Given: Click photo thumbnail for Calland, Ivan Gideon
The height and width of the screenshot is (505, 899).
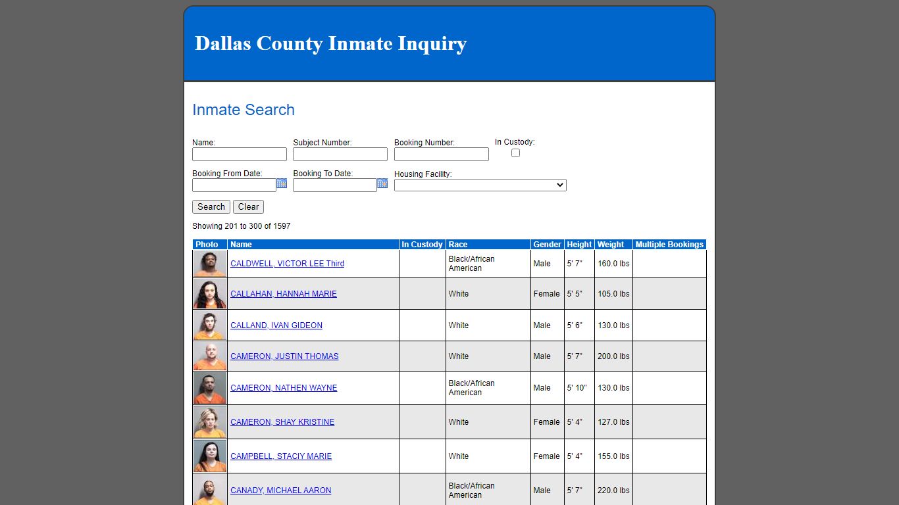Looking at the screenshot, I should [210, 325].
